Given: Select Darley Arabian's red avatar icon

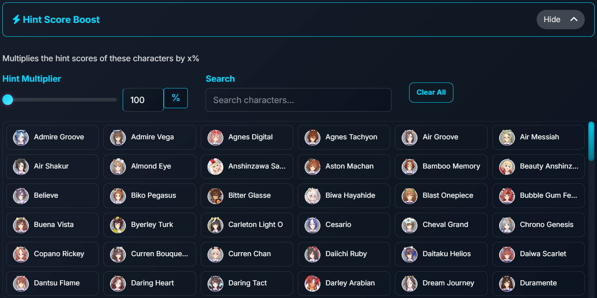Looking at the screenshot, I should click(x=313, y=283).
